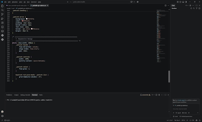Maximize the Chat side panel
Viewport: 202px width, 122px height.
(197, 6)
